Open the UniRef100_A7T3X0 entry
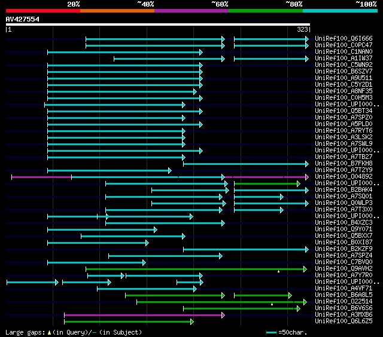383x337 pixels. coord(344,210)
